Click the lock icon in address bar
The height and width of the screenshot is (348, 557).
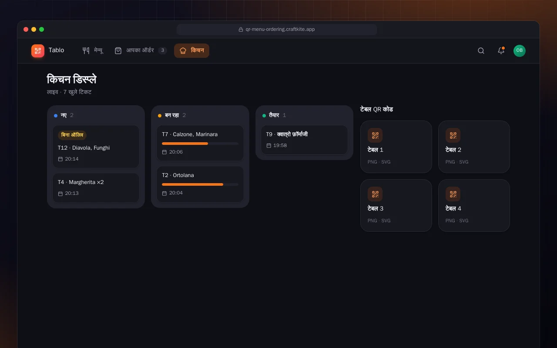tap(241, 30)
